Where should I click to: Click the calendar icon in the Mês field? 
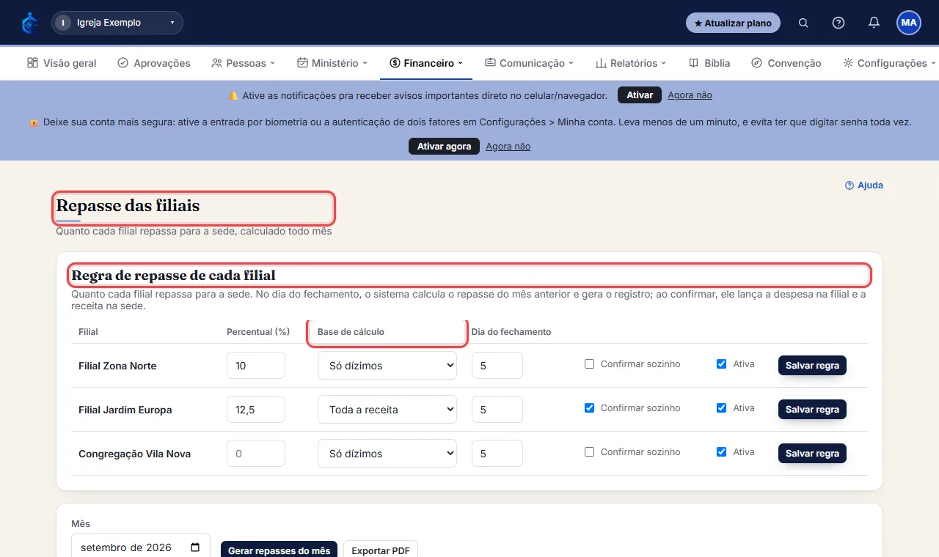click(x=195, y=547)
